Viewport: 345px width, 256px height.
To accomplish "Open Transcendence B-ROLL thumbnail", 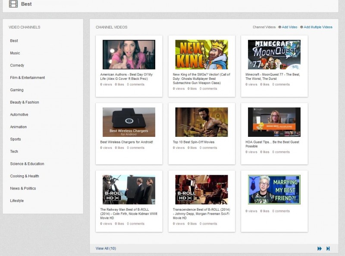I will (201, 190).
